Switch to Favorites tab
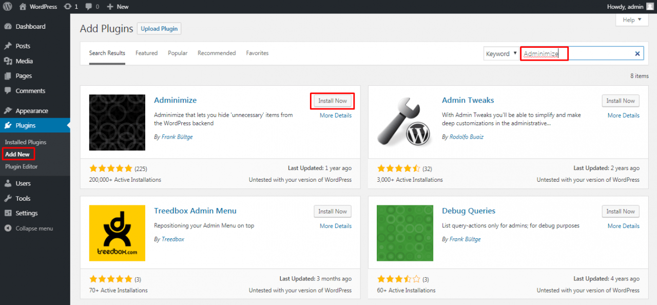This screenshot has height=305, width=657. click(x=257, y=53)
